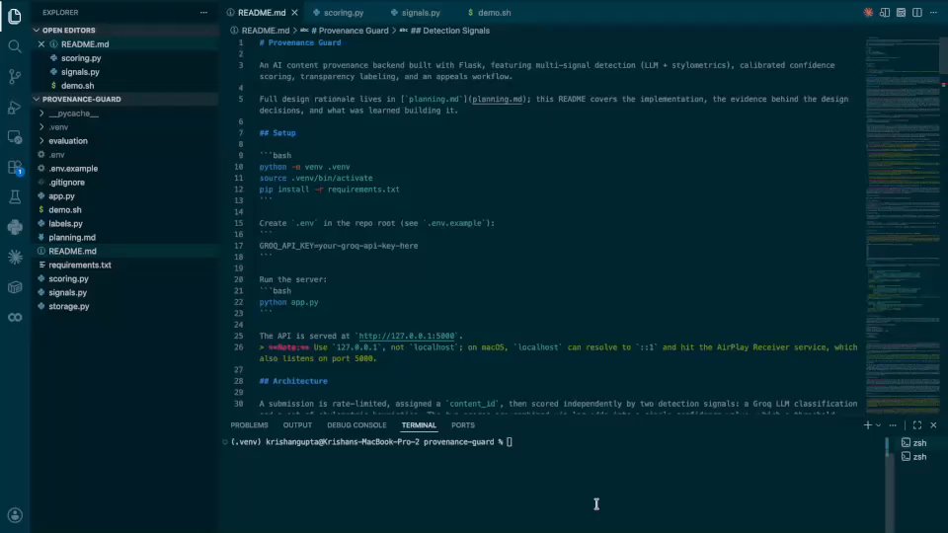Viewport: 948px width, 533px height.
Task: Place cursor on line 7 '## Setup' heading
Action: (277, 133)
